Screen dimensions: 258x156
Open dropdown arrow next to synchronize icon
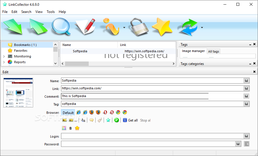pyautogui.click(x=202, y=28)
